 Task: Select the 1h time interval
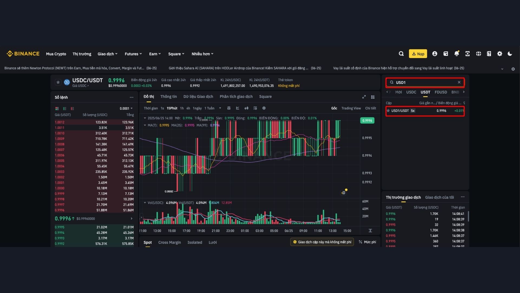[182, 108]
